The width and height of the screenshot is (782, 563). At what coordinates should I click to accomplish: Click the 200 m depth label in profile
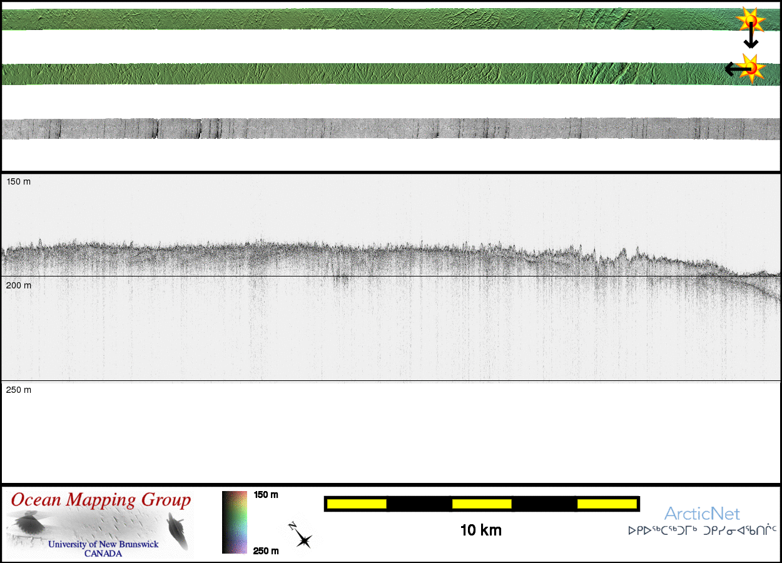18,285
